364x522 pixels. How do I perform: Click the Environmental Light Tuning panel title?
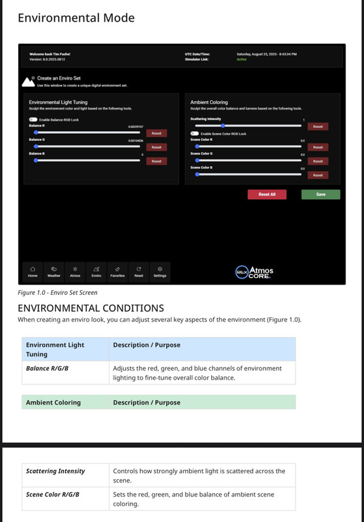point(58,102)
